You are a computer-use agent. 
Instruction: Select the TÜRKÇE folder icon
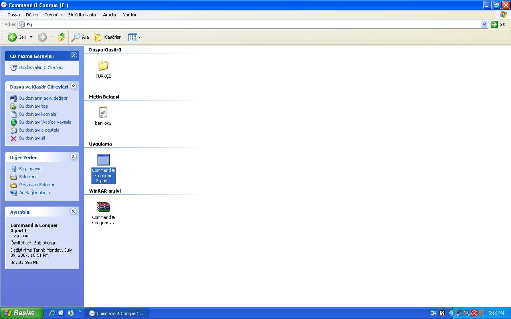coord(103,65)
